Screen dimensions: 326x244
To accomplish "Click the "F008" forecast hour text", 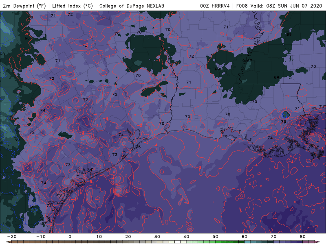I will pyautogui.click(x=242, y=6).
